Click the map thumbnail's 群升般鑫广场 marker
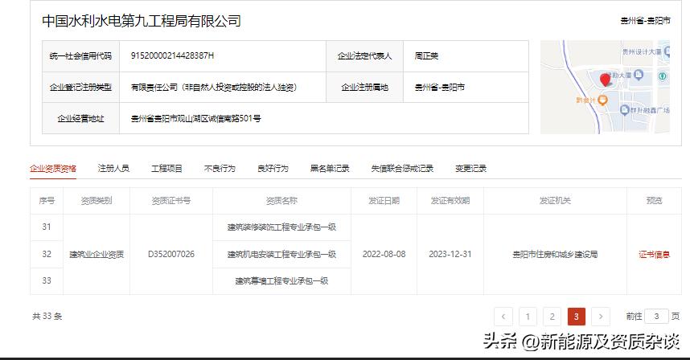This screenshot has height=360, width=690. [x=624, y=110]
